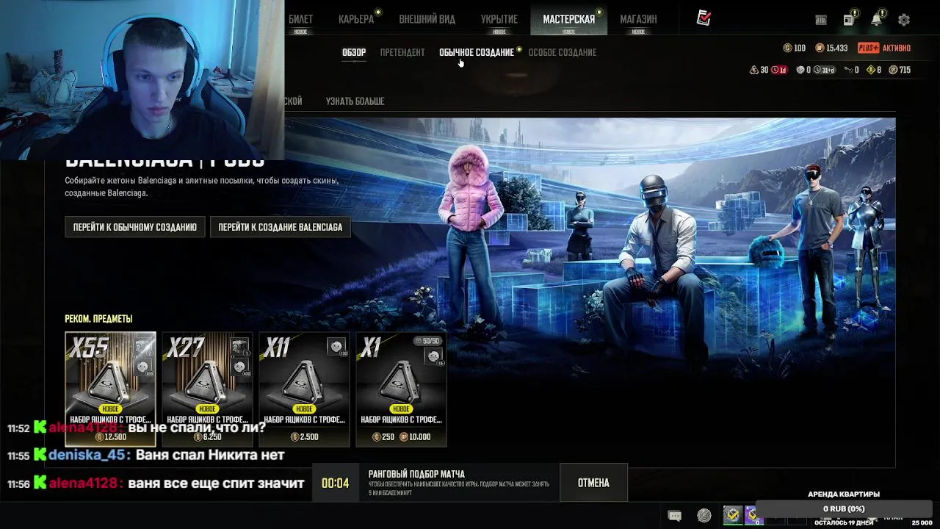Image resolution: width=940 pixels, height=529 pixels.
Task: Open the coupons ticket icon
Action: tap(821, 20)
